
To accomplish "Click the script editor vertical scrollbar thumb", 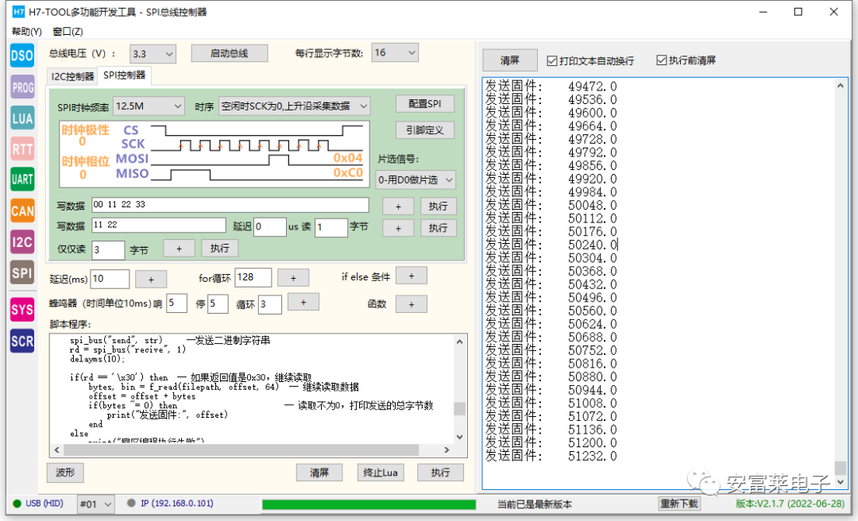I will click(x=460, y=408).
